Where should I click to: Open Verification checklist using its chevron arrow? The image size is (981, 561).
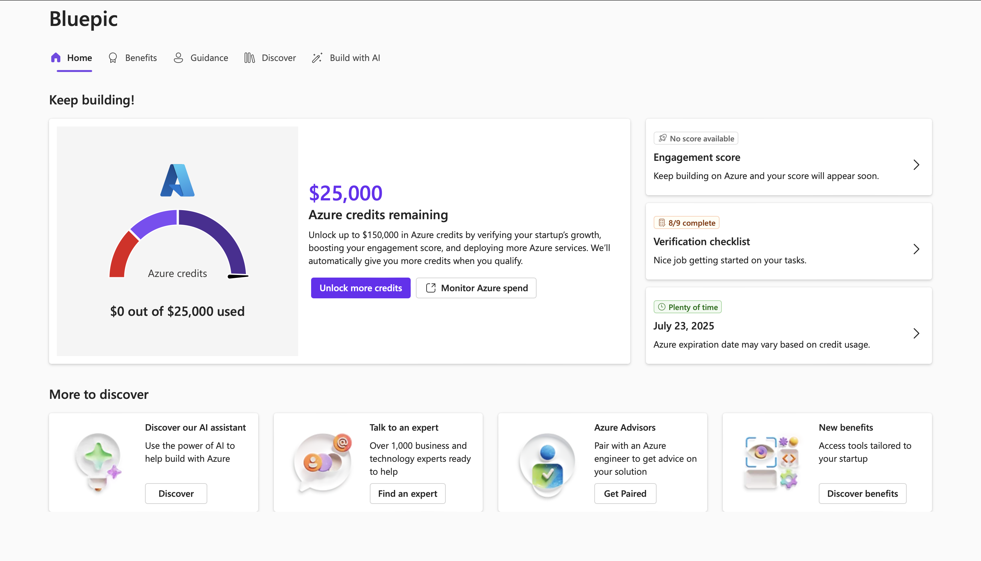coord(916,249)
